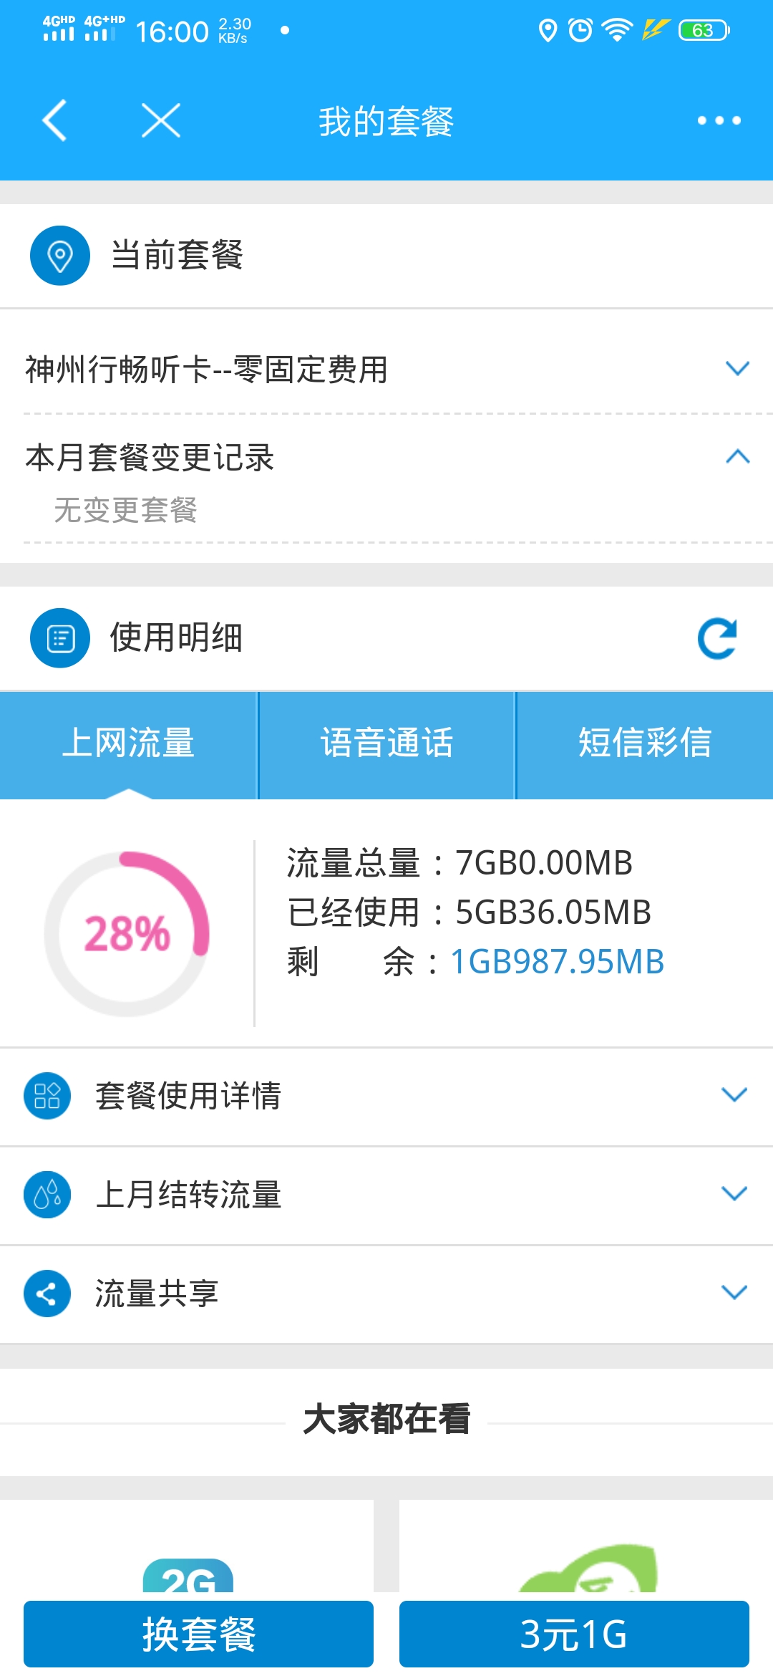The height and width of the screenshot is (1676, 773).
Task: Tap the 28% data usage ring
Action: [127, 934]
